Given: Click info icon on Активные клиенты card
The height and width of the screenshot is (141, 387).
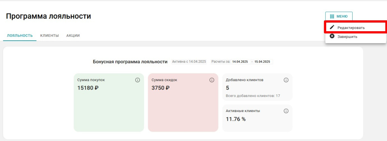Looking at the screenshot, I should (x=286, y=111).
